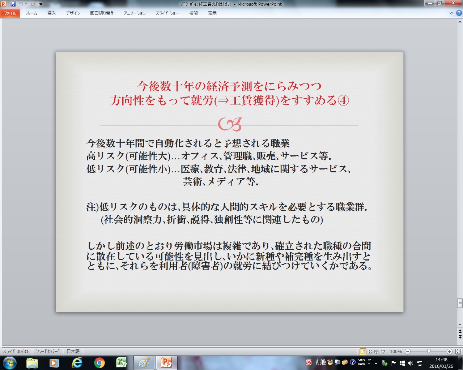Switch to the 挿入 ribbon tab

click(x=51, y=13)
